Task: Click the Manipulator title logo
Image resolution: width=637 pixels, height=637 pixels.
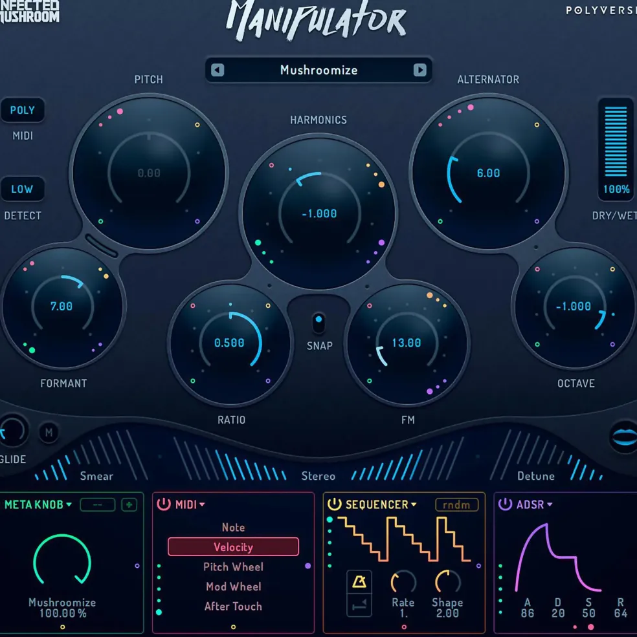Action: [317, 20]
